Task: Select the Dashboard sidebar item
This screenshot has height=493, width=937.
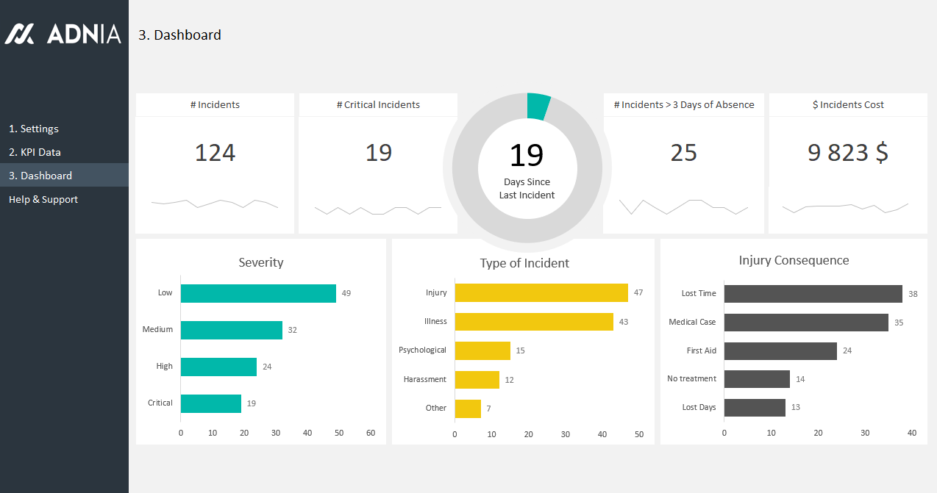Action: coord(40,176)
